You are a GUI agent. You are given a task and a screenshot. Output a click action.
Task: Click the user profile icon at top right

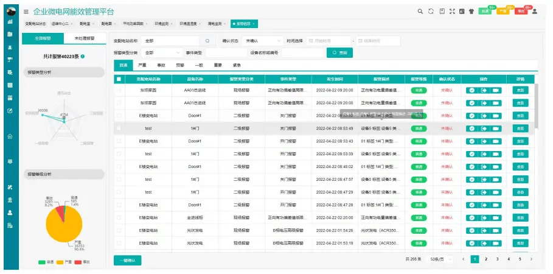(534, 11)
